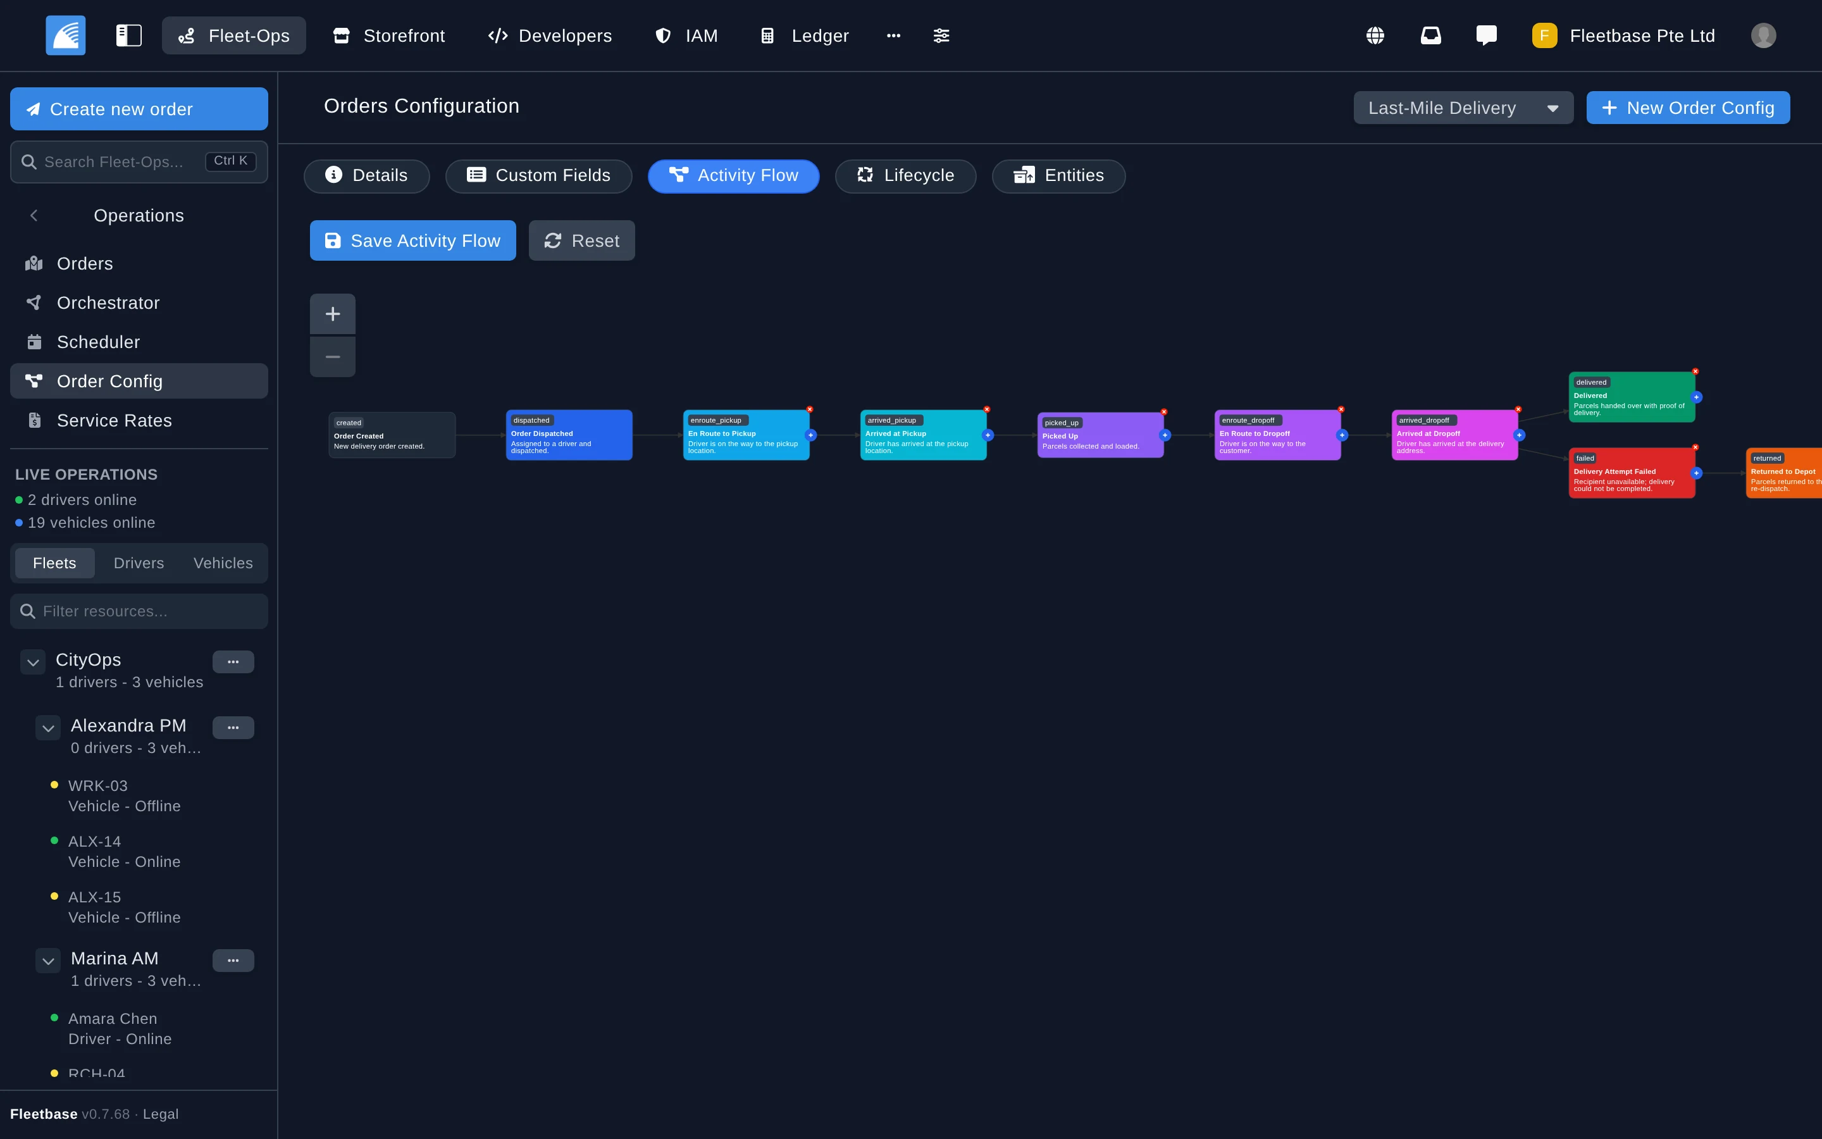Click the back chevron beside Operations
The width and height of the screenshot is (1822, 1139).
pyautogui.click(x=34, y=215)
